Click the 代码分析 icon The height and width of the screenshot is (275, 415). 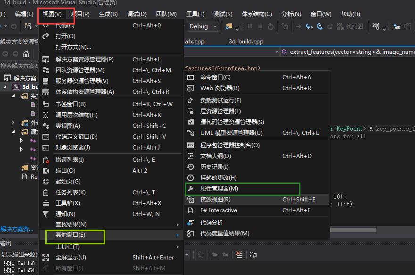(x=191, y=223)
